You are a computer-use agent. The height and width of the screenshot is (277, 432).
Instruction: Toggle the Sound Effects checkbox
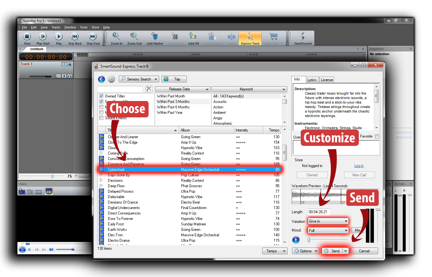pyautogui.click(x=101, y=118)
